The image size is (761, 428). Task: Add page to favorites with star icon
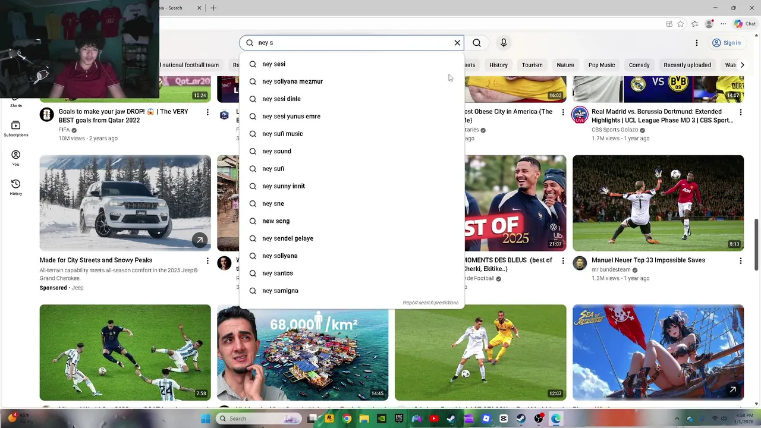681,24
